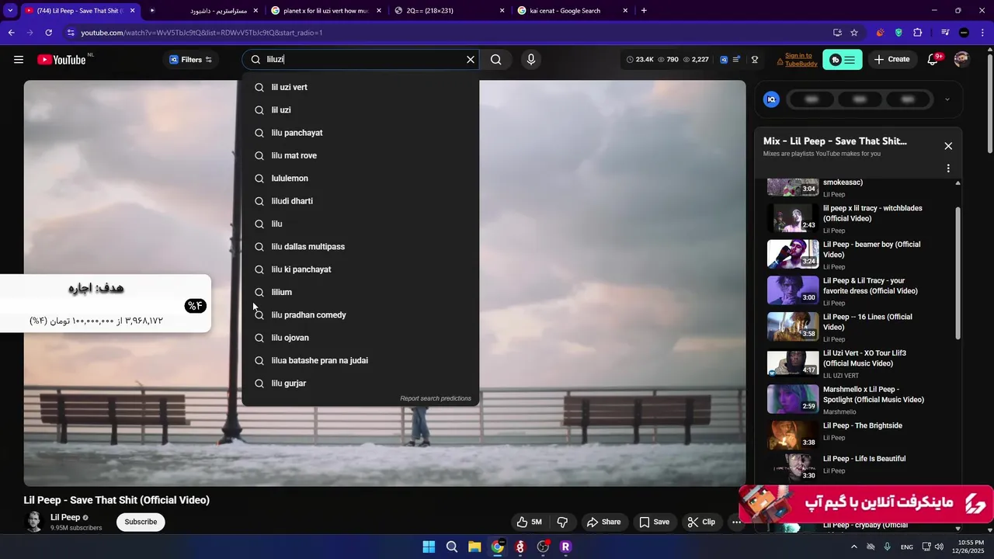The width and height of the screenshot is (994, 559).
Task: Open the Windows Start menu
Action: coord(429,547)
